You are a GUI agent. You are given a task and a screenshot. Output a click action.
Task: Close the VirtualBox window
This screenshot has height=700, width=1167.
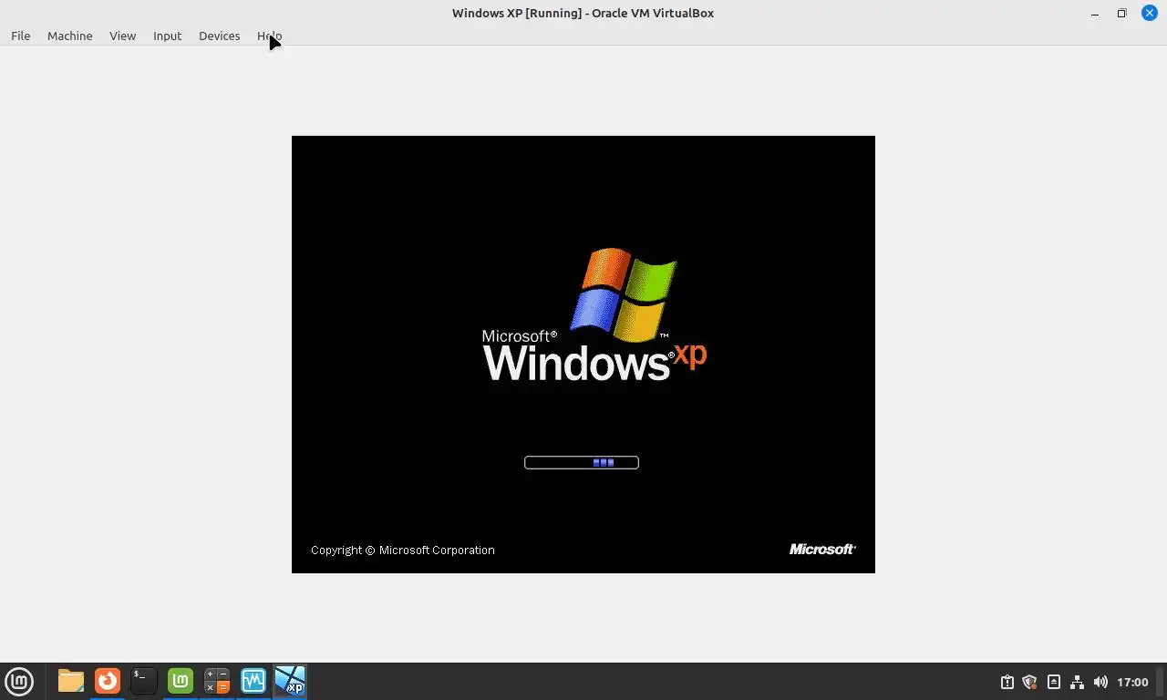coord(1150,13)
